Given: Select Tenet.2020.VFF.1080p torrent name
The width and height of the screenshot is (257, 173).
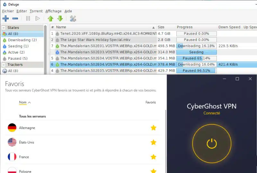Looking at the screenshot, I should click(x=108, y=34).
